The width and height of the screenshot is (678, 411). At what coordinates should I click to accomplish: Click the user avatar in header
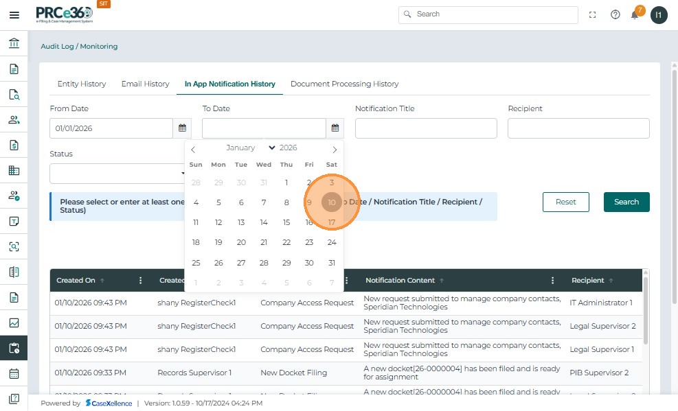coord(659,15)
